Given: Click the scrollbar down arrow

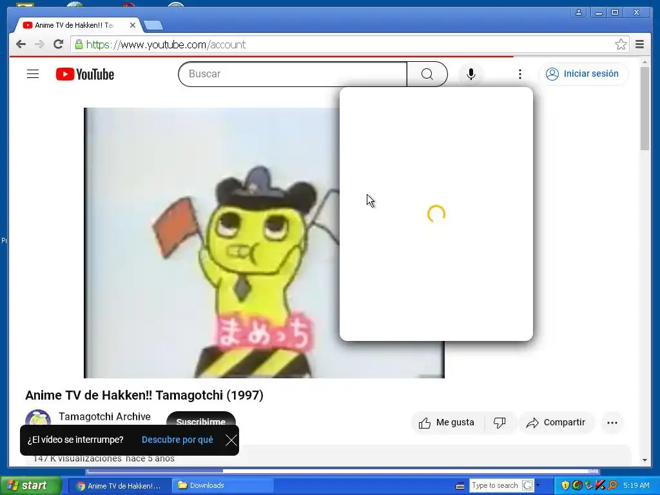Looking at the screenshot, I should [x=645, y=460].
